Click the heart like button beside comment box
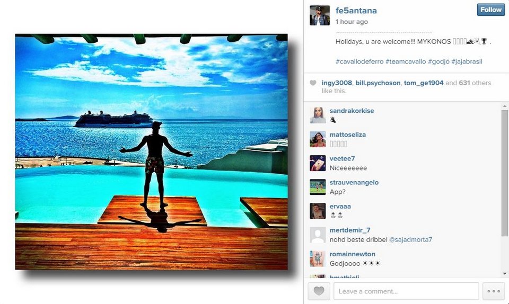Image resolution: width=509 pixels, height=304 pixels. 319,291
